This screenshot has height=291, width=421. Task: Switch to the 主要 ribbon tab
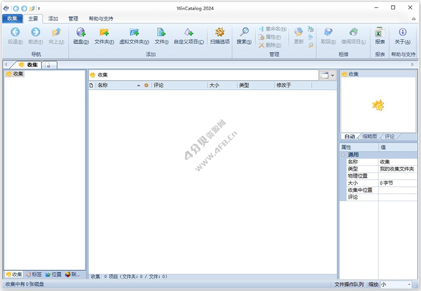33,19
